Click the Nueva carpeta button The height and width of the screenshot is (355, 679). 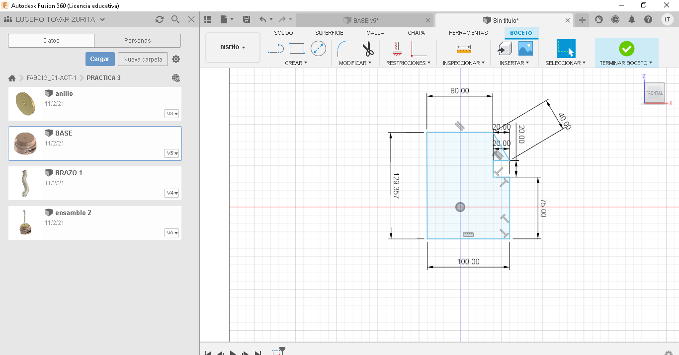coord(143,59)
